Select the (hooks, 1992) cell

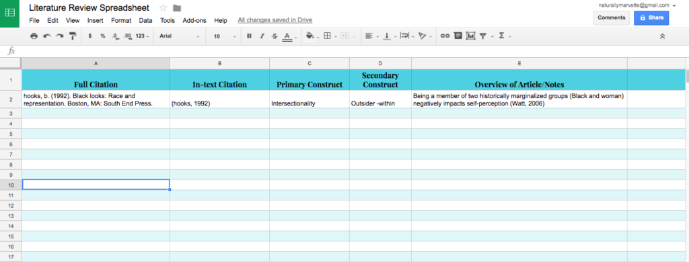pos(220,99)
